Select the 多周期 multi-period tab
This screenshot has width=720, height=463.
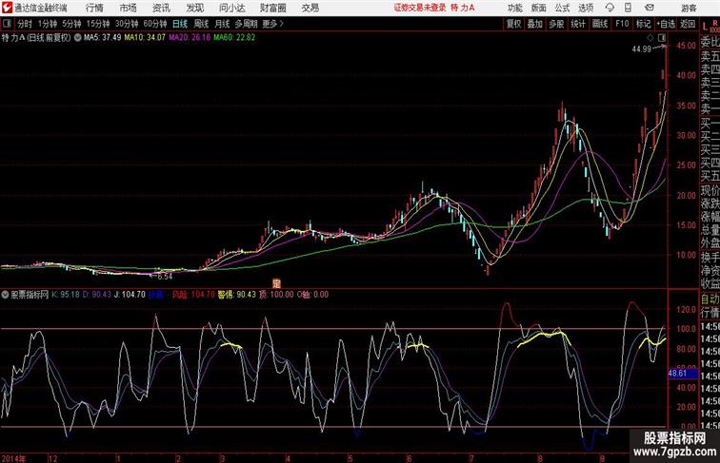click(246, 24)
